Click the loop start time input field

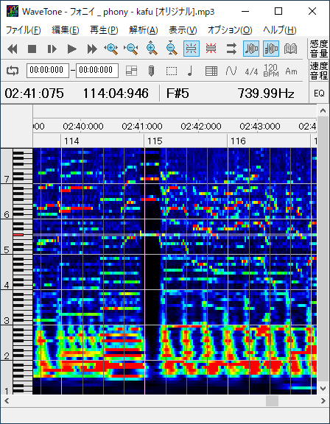[48, 71]
